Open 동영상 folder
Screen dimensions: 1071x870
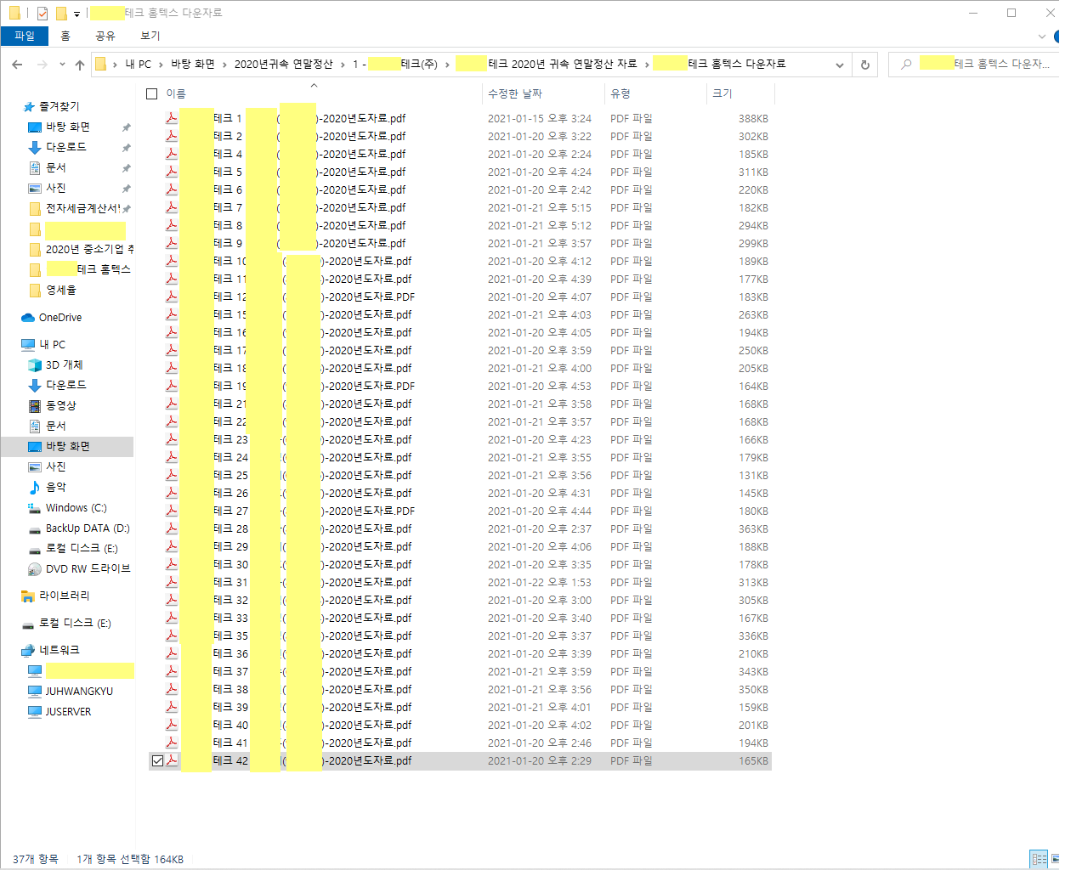point(61,405)
